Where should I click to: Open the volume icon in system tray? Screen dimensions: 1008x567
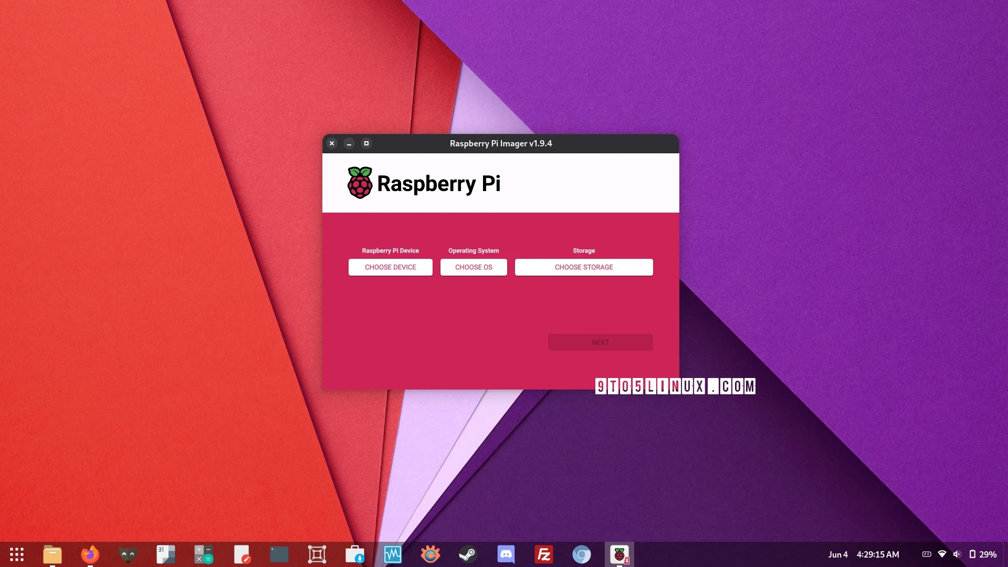pyautogui.click(x=957, y=554)
